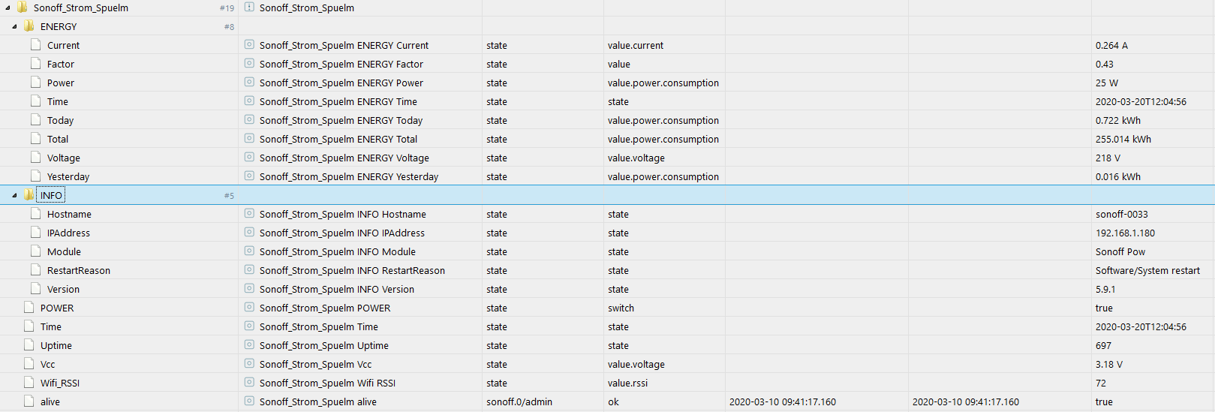Click the device icon before Sonoff_Strom_Spuelm name

click(x=249, y=8)
